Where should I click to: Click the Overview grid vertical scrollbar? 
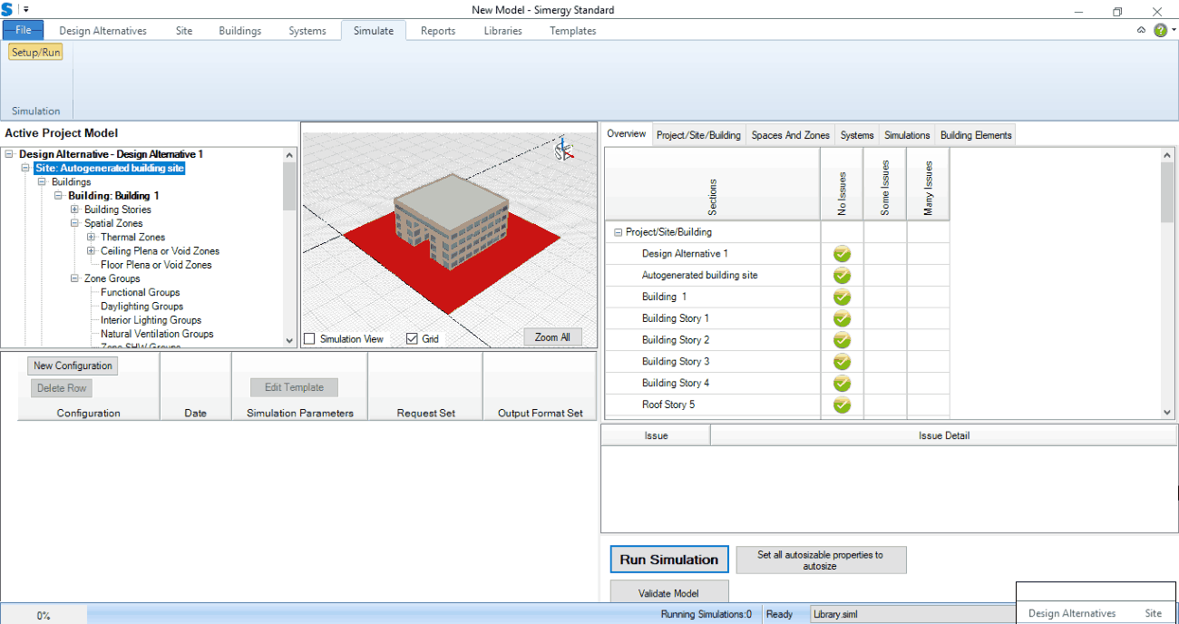[x=1167, y=283]
